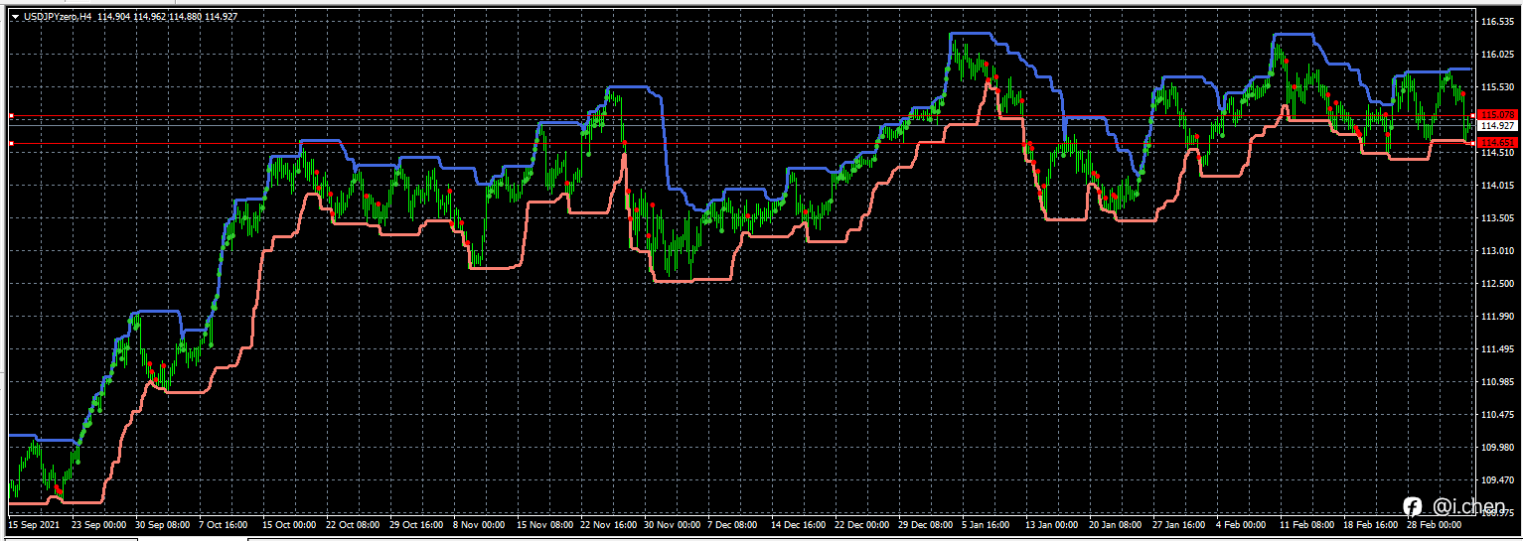Viewport: 1523px width, 541px height.
Task: Click the 15 Nov 08:00 time label
Action: pyautogui.click(x=544, y=524)
